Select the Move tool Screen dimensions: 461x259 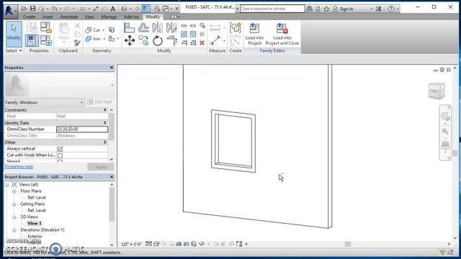point(130,40)
